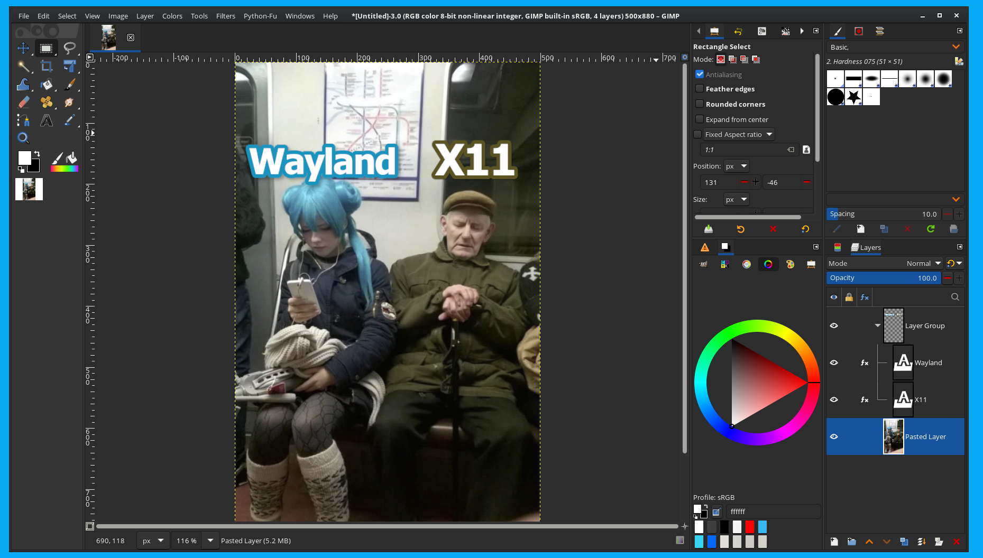
Task: Enable Feather edges
Action: (x=700, y=89)
